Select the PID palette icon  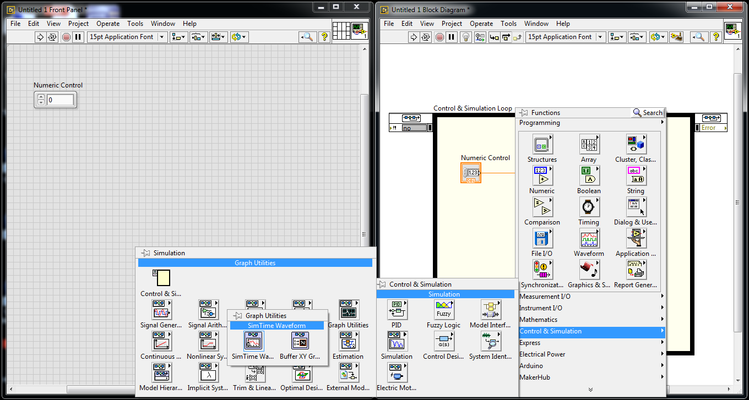[397, 310]
